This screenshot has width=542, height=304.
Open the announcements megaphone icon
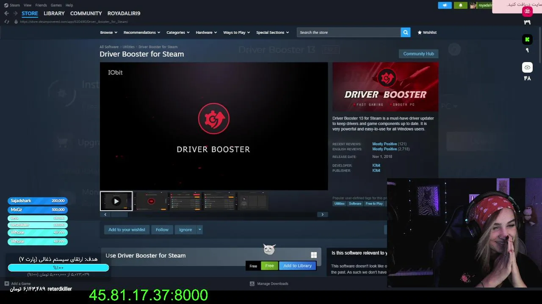(x=445, y=5)
